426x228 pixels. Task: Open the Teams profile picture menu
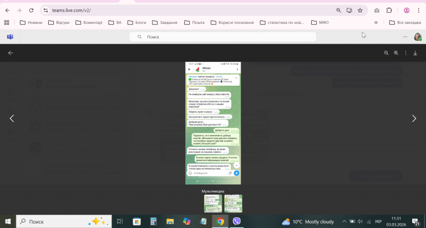click(417, 37)
